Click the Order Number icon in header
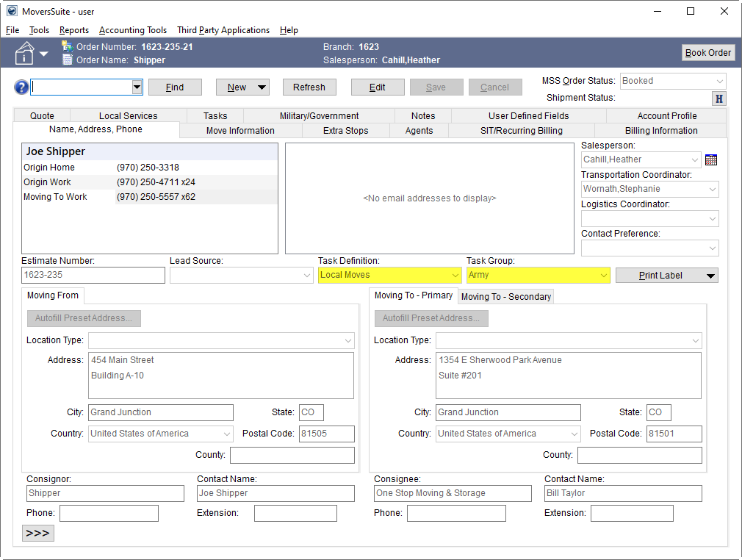This screenshot has height=560, width=742. (68, 46)
